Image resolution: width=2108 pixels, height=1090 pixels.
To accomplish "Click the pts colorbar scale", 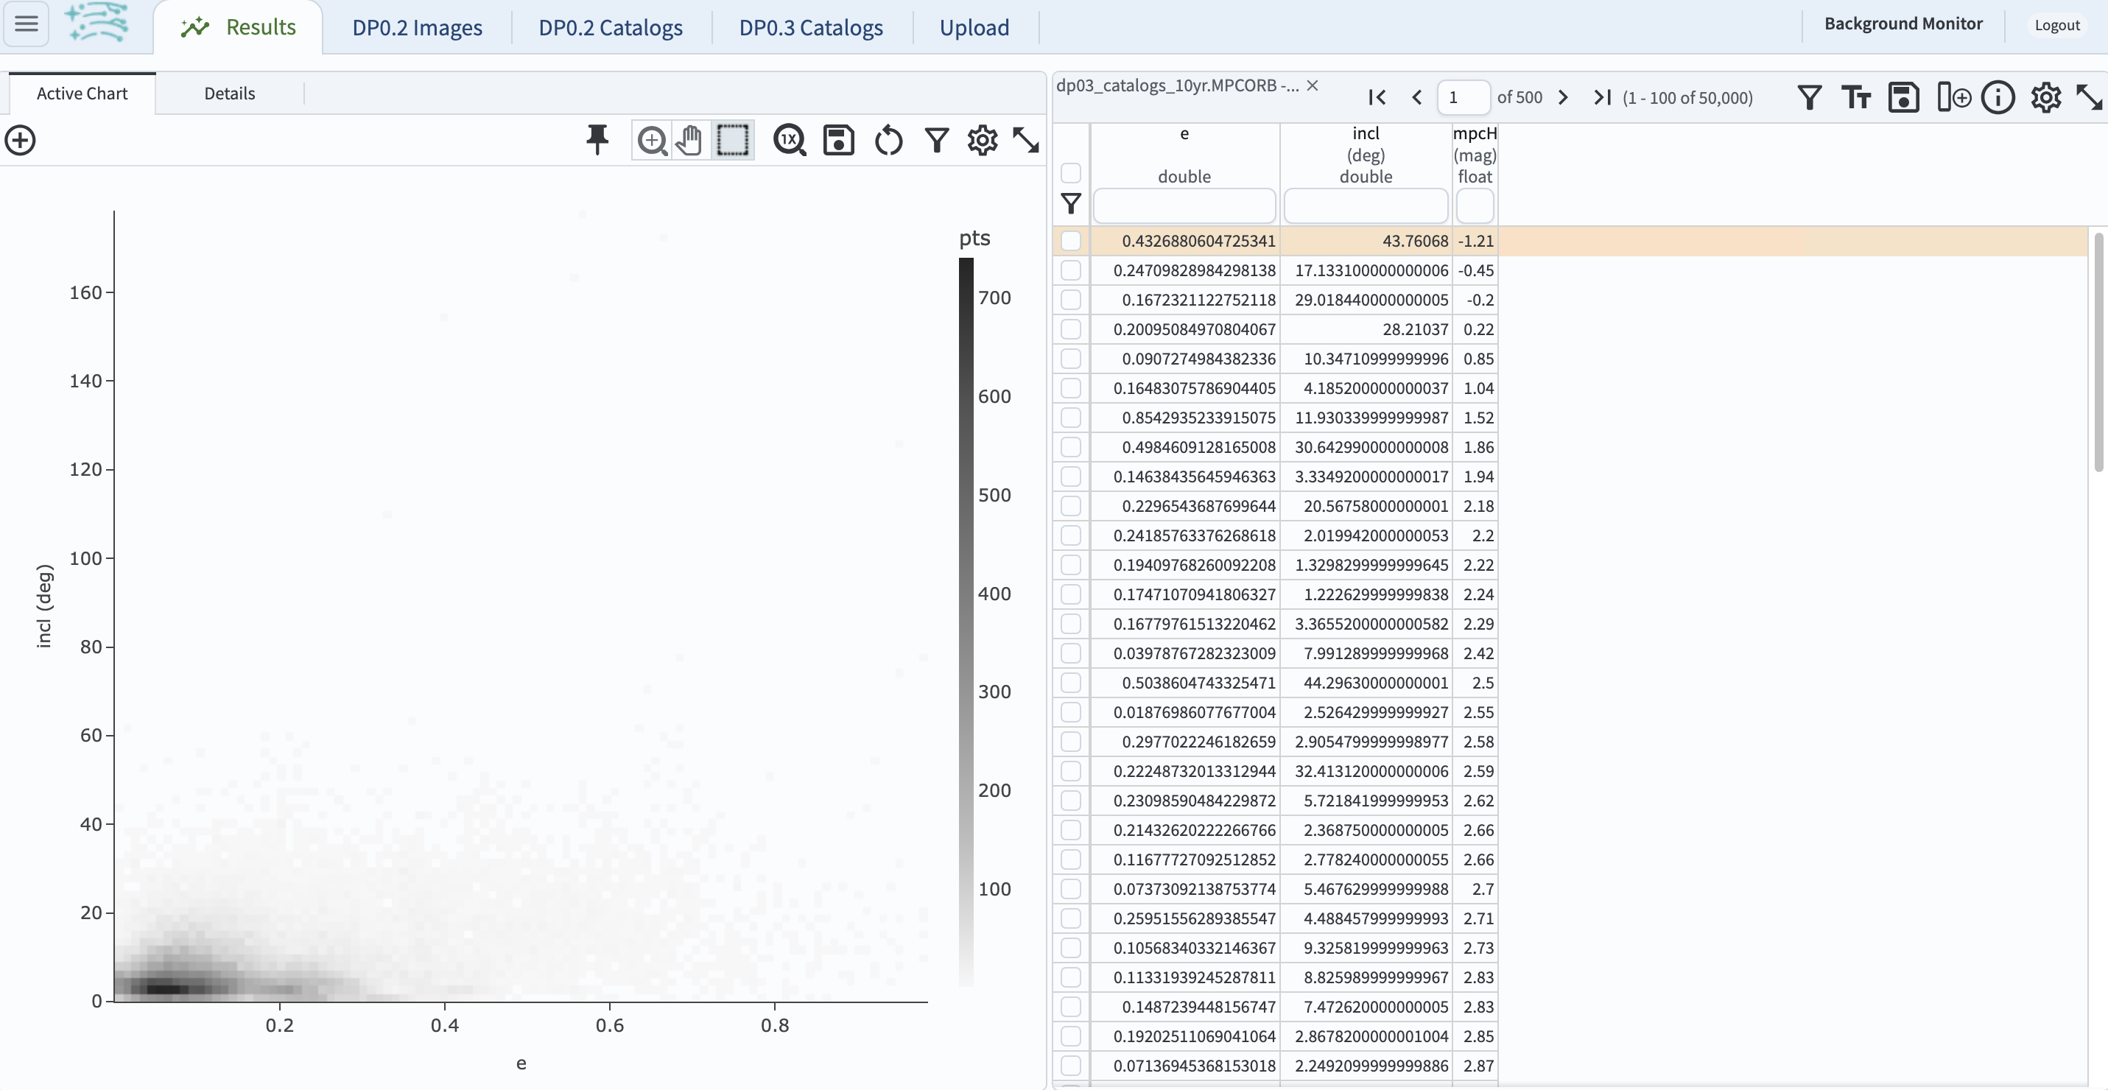I will pyautogui.click(x=966, y=622).
